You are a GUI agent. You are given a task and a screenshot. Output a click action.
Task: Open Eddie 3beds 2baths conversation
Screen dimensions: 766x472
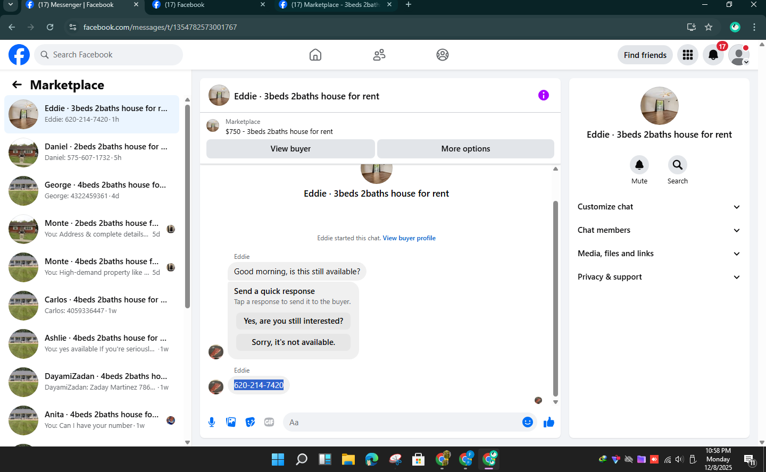pos(91,114)
